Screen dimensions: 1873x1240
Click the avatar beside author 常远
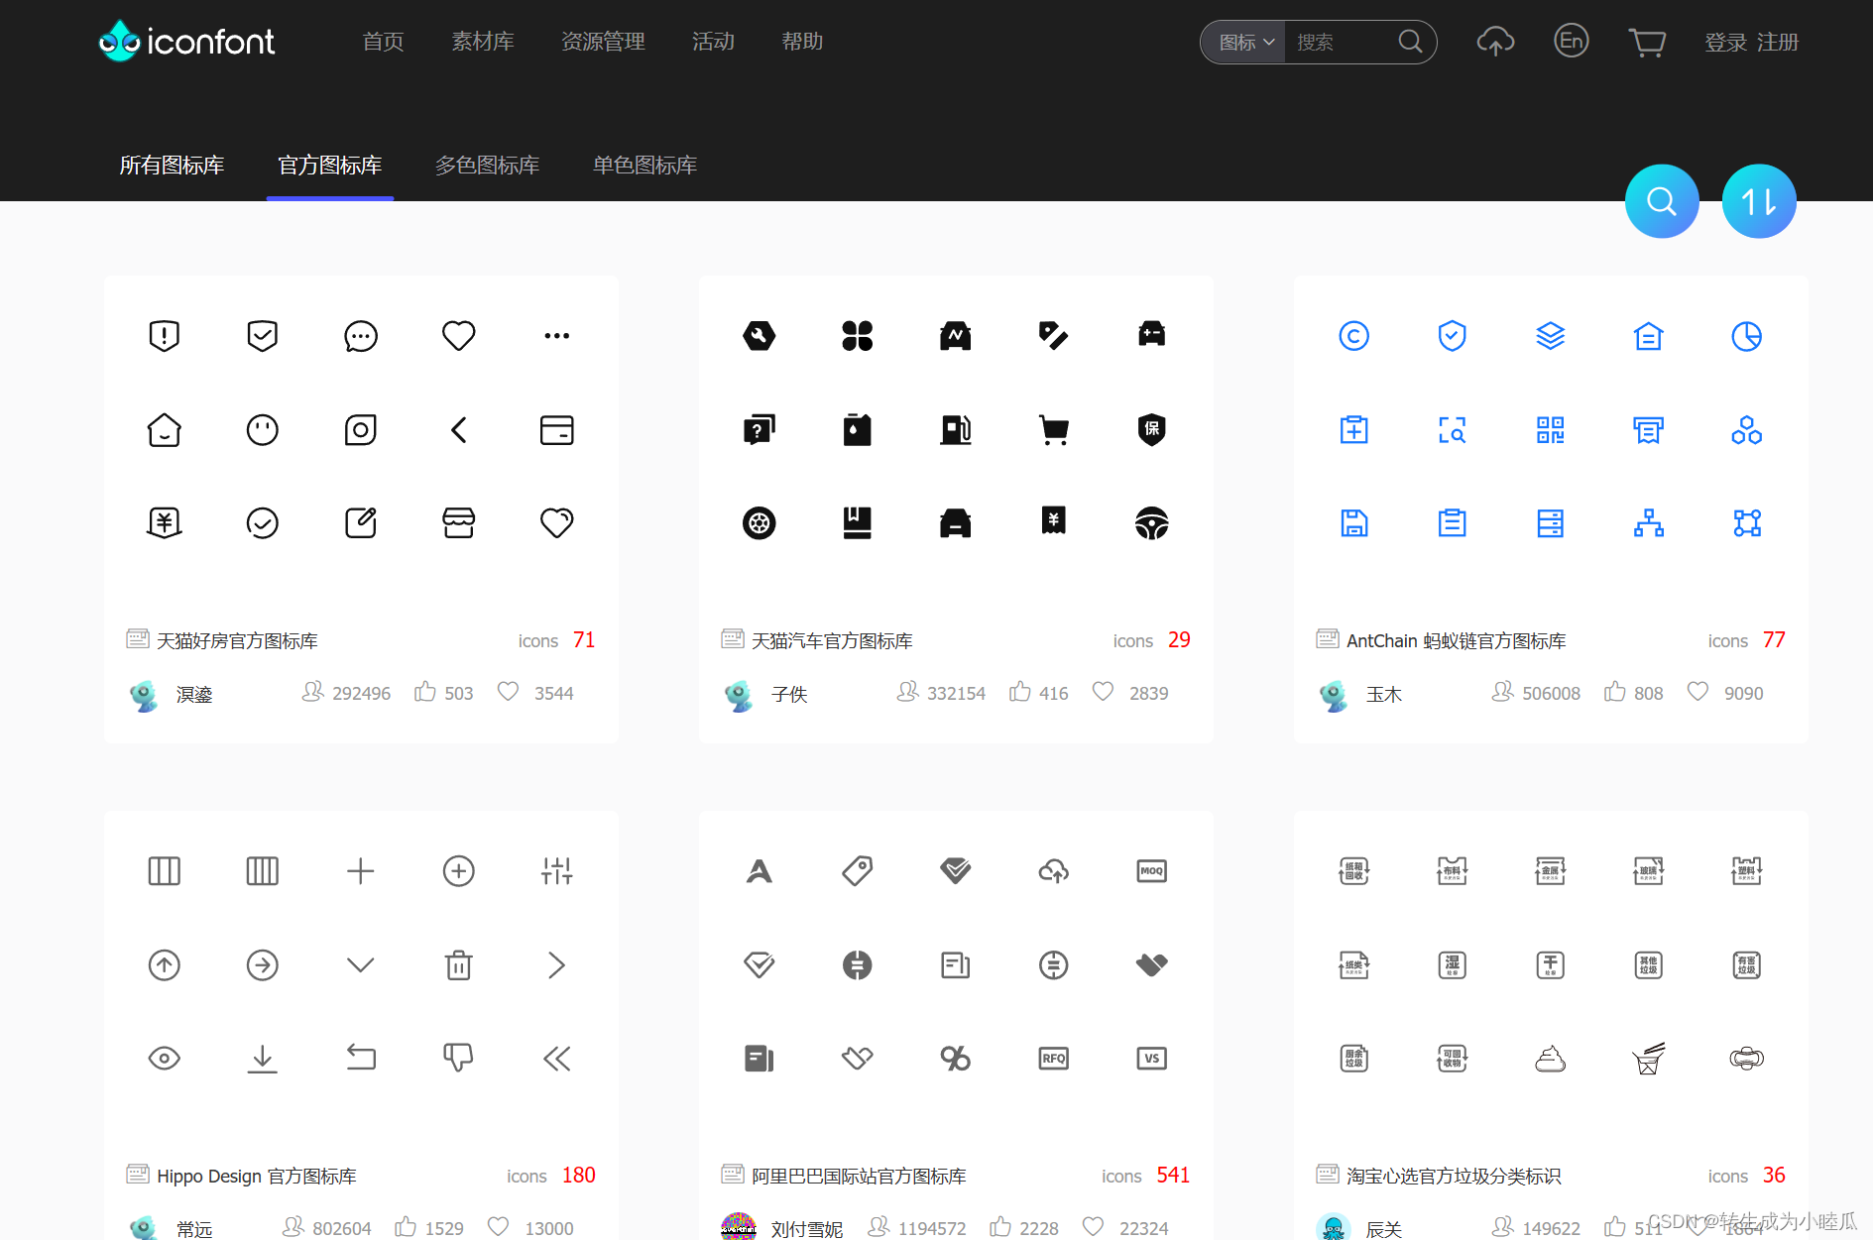coord(144,1227)
